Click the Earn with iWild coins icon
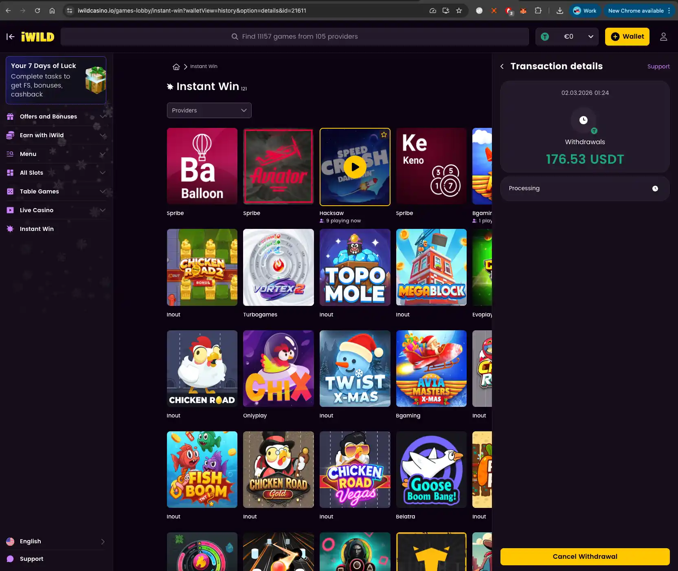Viewport: 678px width, 571px height. tap(10, 135)
